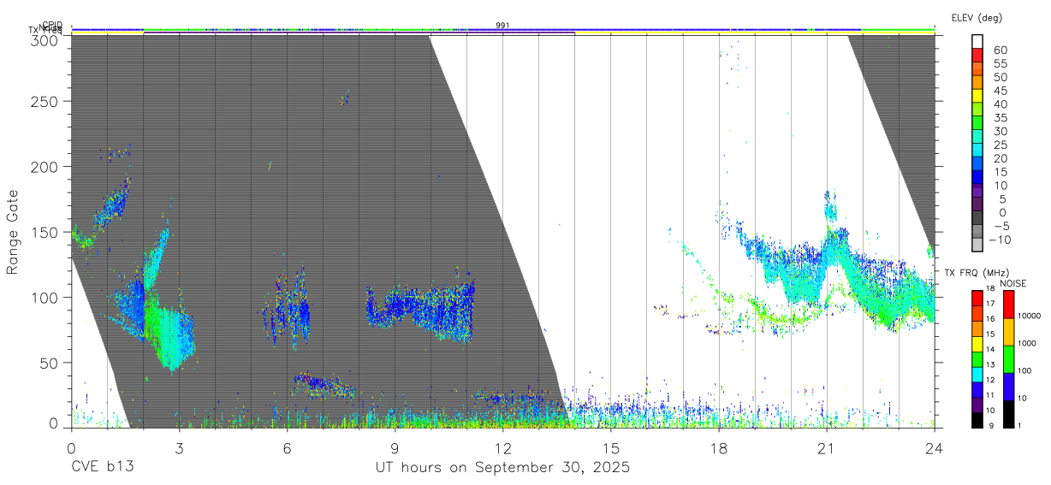Click the '3' hour tick label on x-axis
The image size is (1051, 485).
click(x=179, y=447)
